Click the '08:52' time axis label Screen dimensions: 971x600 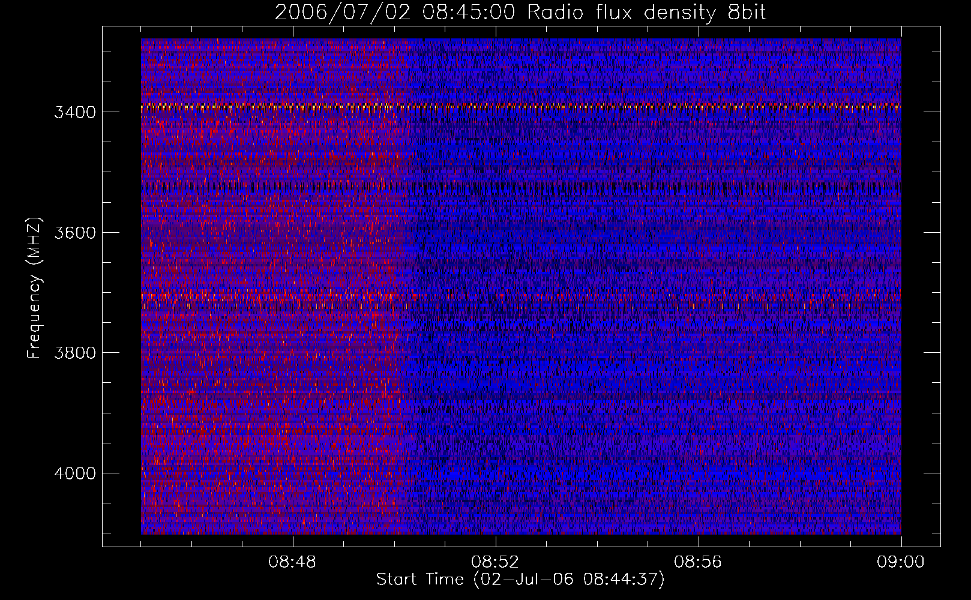pyautogui.click(x=495, y=562)
